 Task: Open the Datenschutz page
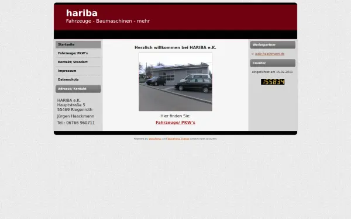pyautogui.click(x=78, y=79)
